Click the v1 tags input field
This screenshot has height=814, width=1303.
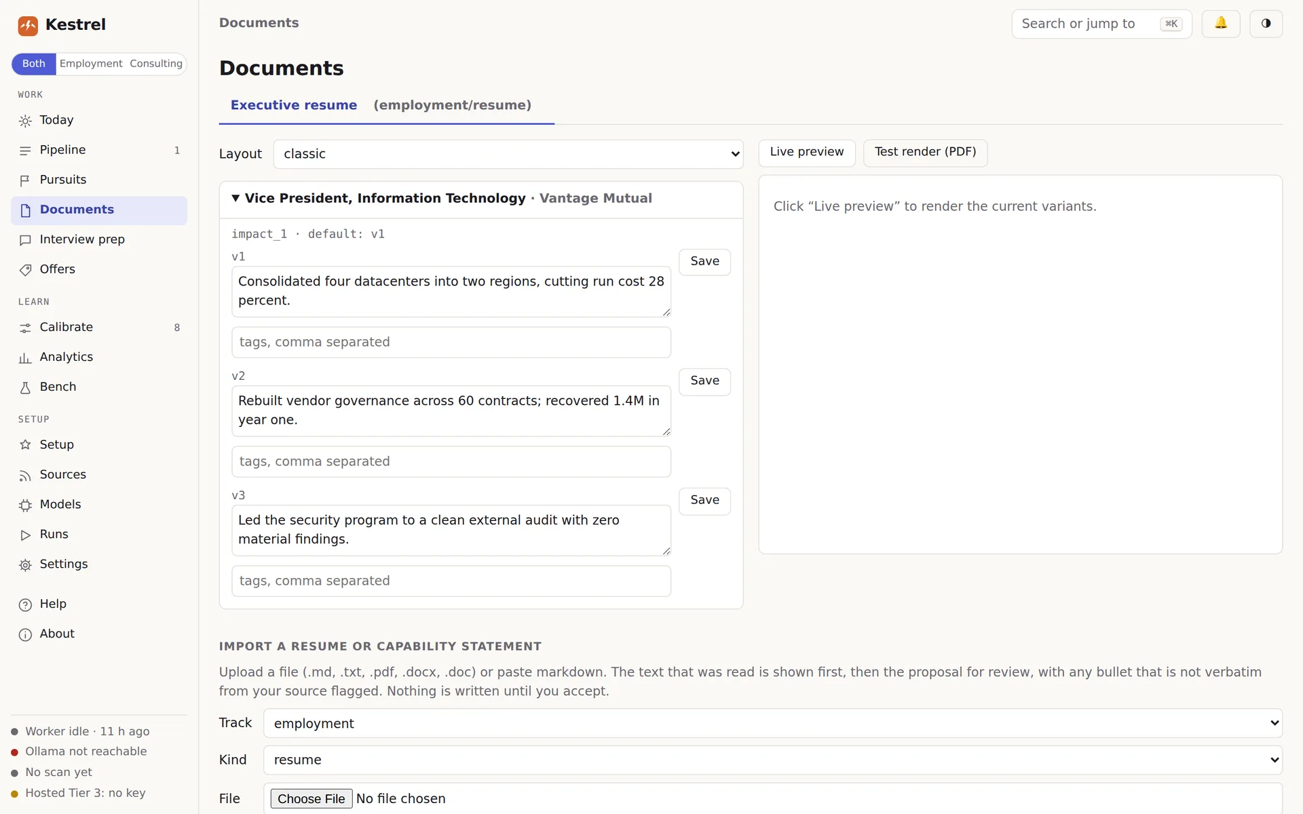point(451,343)
